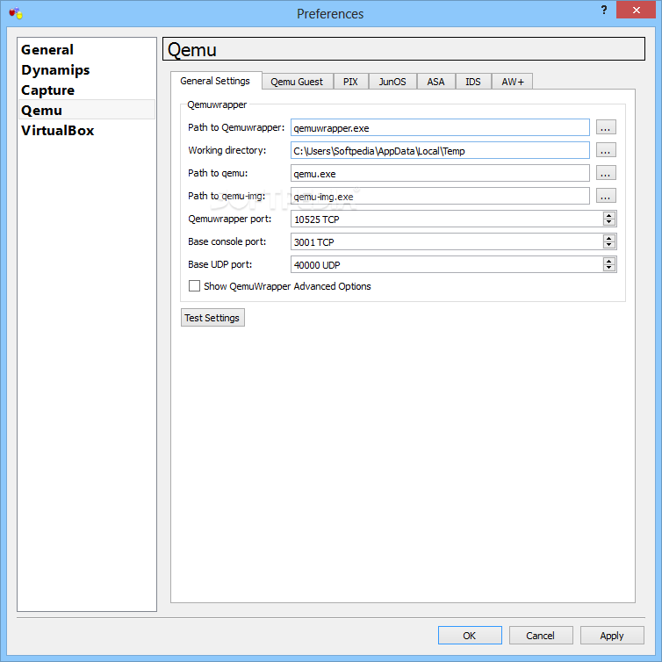
Task: Decrease the Base console port value
Action: tap(608, 245)
